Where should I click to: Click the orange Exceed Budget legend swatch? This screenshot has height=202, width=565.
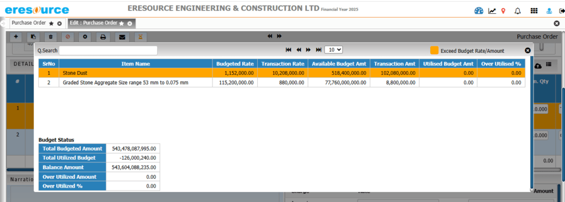(434, 51)
